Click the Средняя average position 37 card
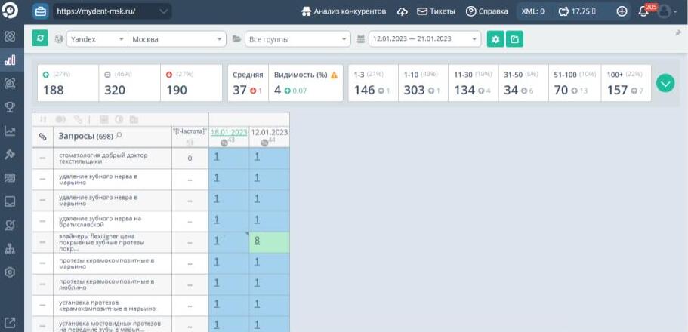The height and width of the screenshot is (332, 688). click(x=248, y=83)
